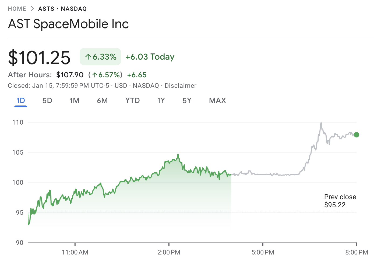374x262 pixels.
Task: Click the green up arrow in percentage badge
Action: coord(88,57)
